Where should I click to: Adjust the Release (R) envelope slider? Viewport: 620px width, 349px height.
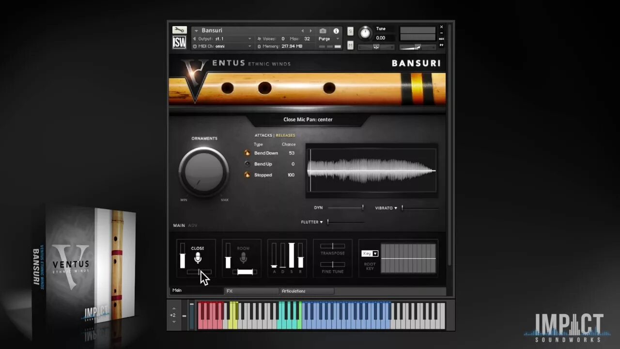click(x=300, y=255)
